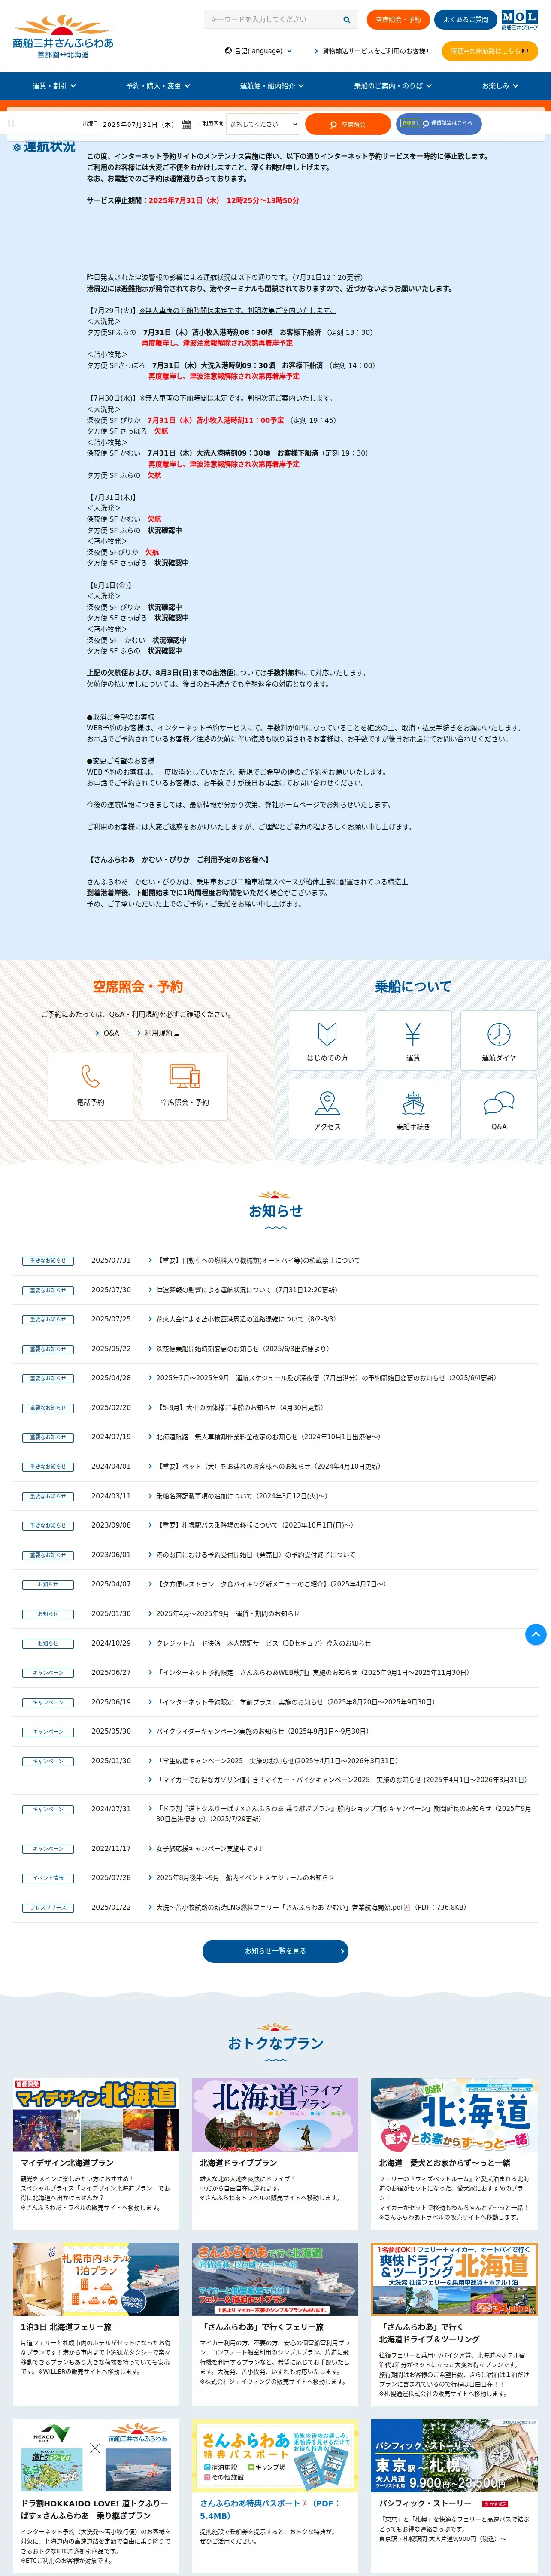Expand 予約・購入・変更 menu
Viewport: 551px width, 2576px height.
pos(157,86)
